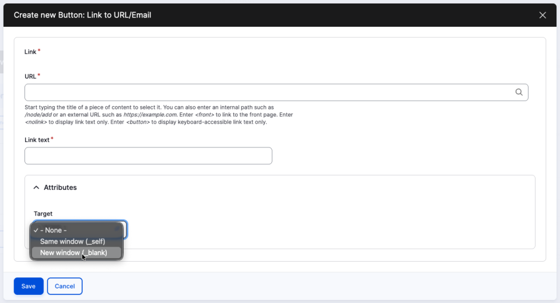This screenshot has height=303, width=560.
Task: Click the 'URL' field label
Action: tap(30, 76)
